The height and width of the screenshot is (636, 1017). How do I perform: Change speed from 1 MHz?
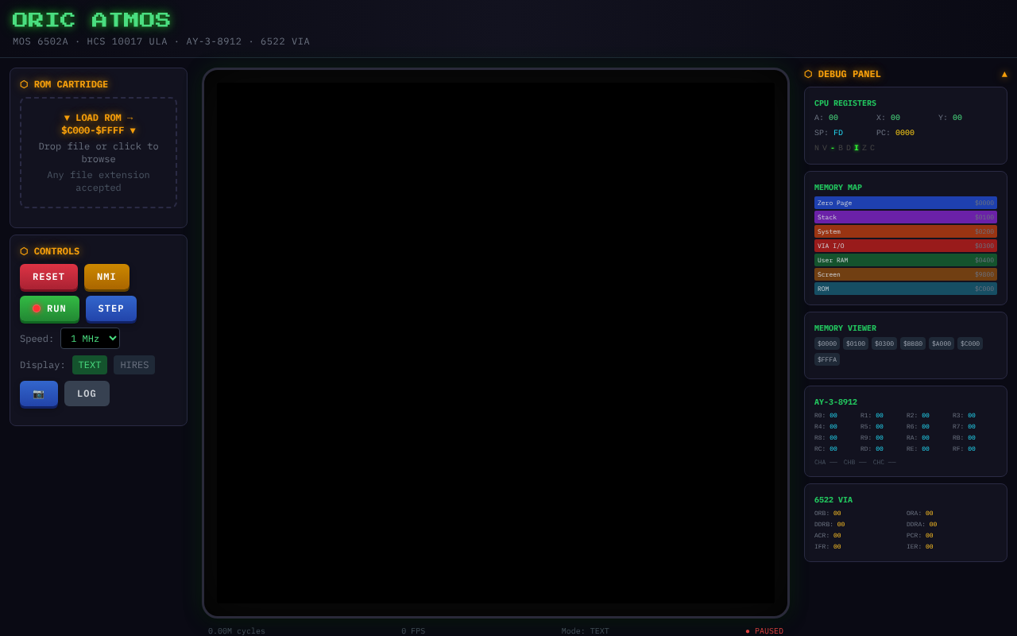[90, 338]
